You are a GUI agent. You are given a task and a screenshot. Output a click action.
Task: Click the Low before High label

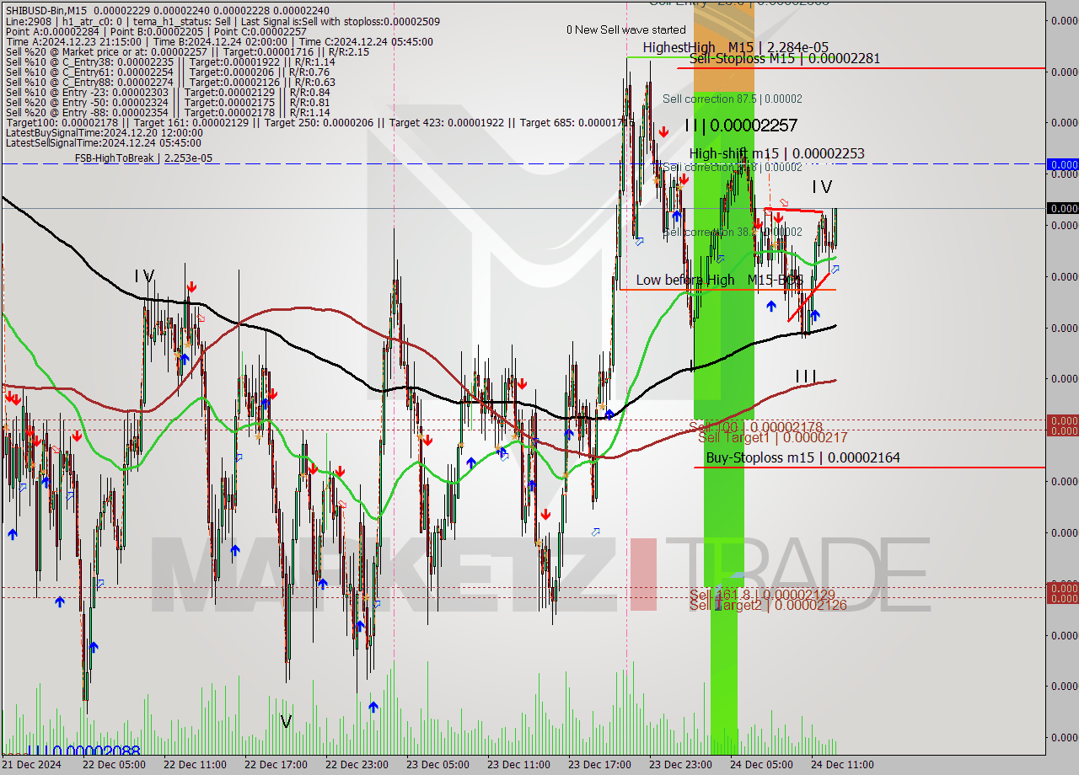[718, 280]
